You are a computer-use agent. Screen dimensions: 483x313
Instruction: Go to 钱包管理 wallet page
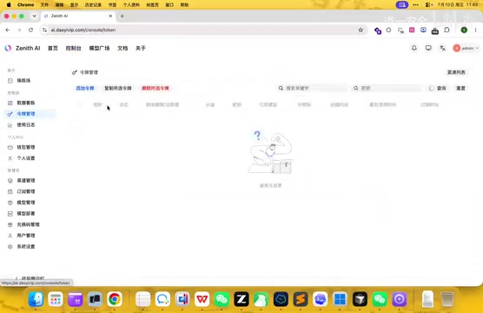point(25,147)
